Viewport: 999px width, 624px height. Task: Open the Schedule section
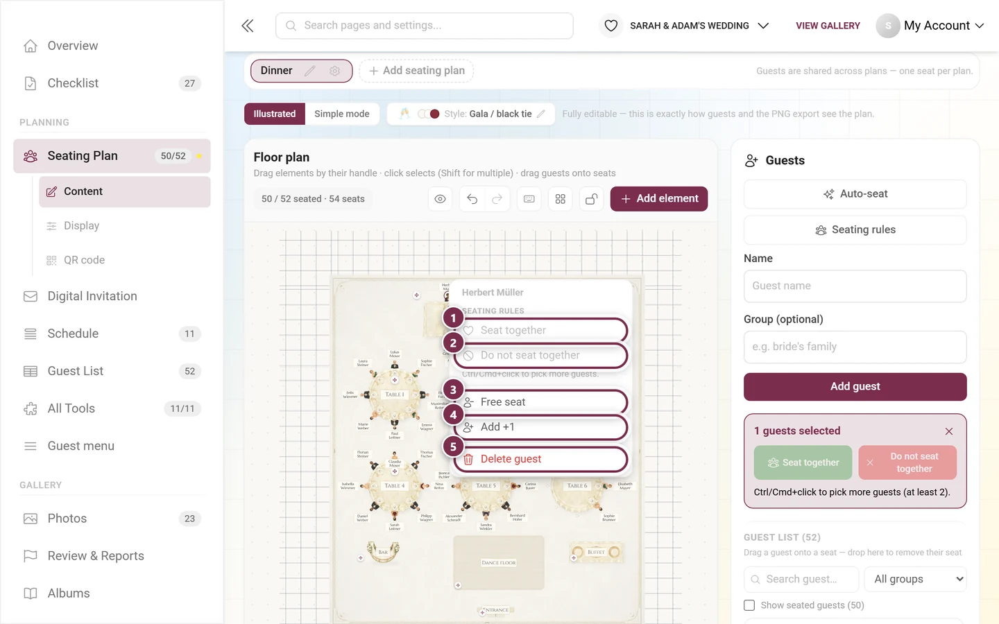(x=112, y=333)
